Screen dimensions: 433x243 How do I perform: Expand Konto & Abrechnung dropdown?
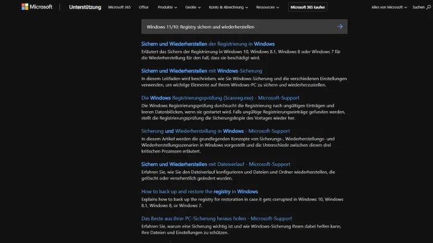tap(229, 7)
